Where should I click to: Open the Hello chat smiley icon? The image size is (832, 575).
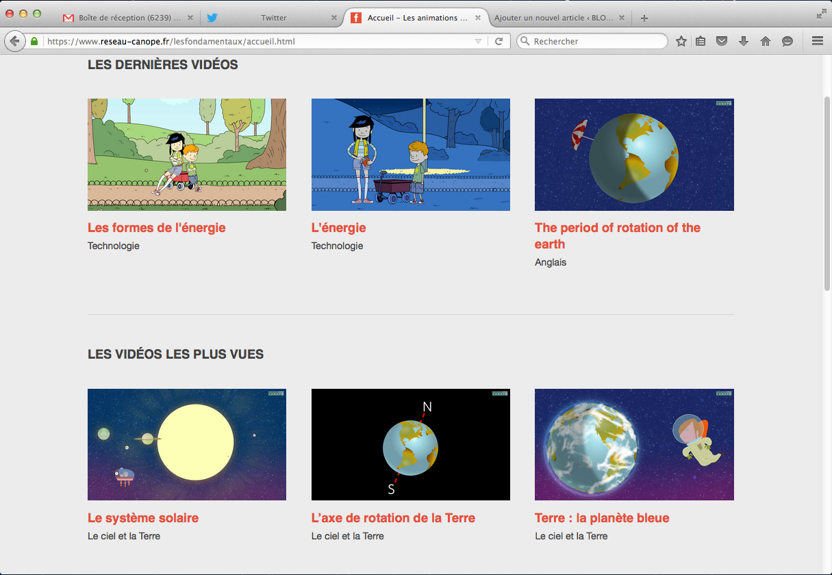[787, 41]
